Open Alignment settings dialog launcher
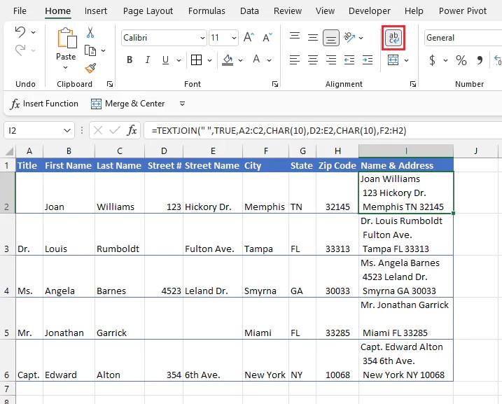This screenshot has width=502, height=404. point(412,84)
